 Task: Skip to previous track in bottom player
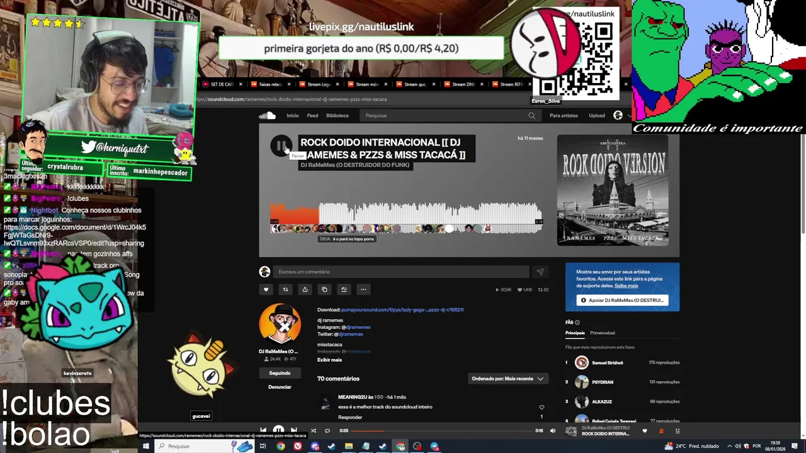(263, 430)
